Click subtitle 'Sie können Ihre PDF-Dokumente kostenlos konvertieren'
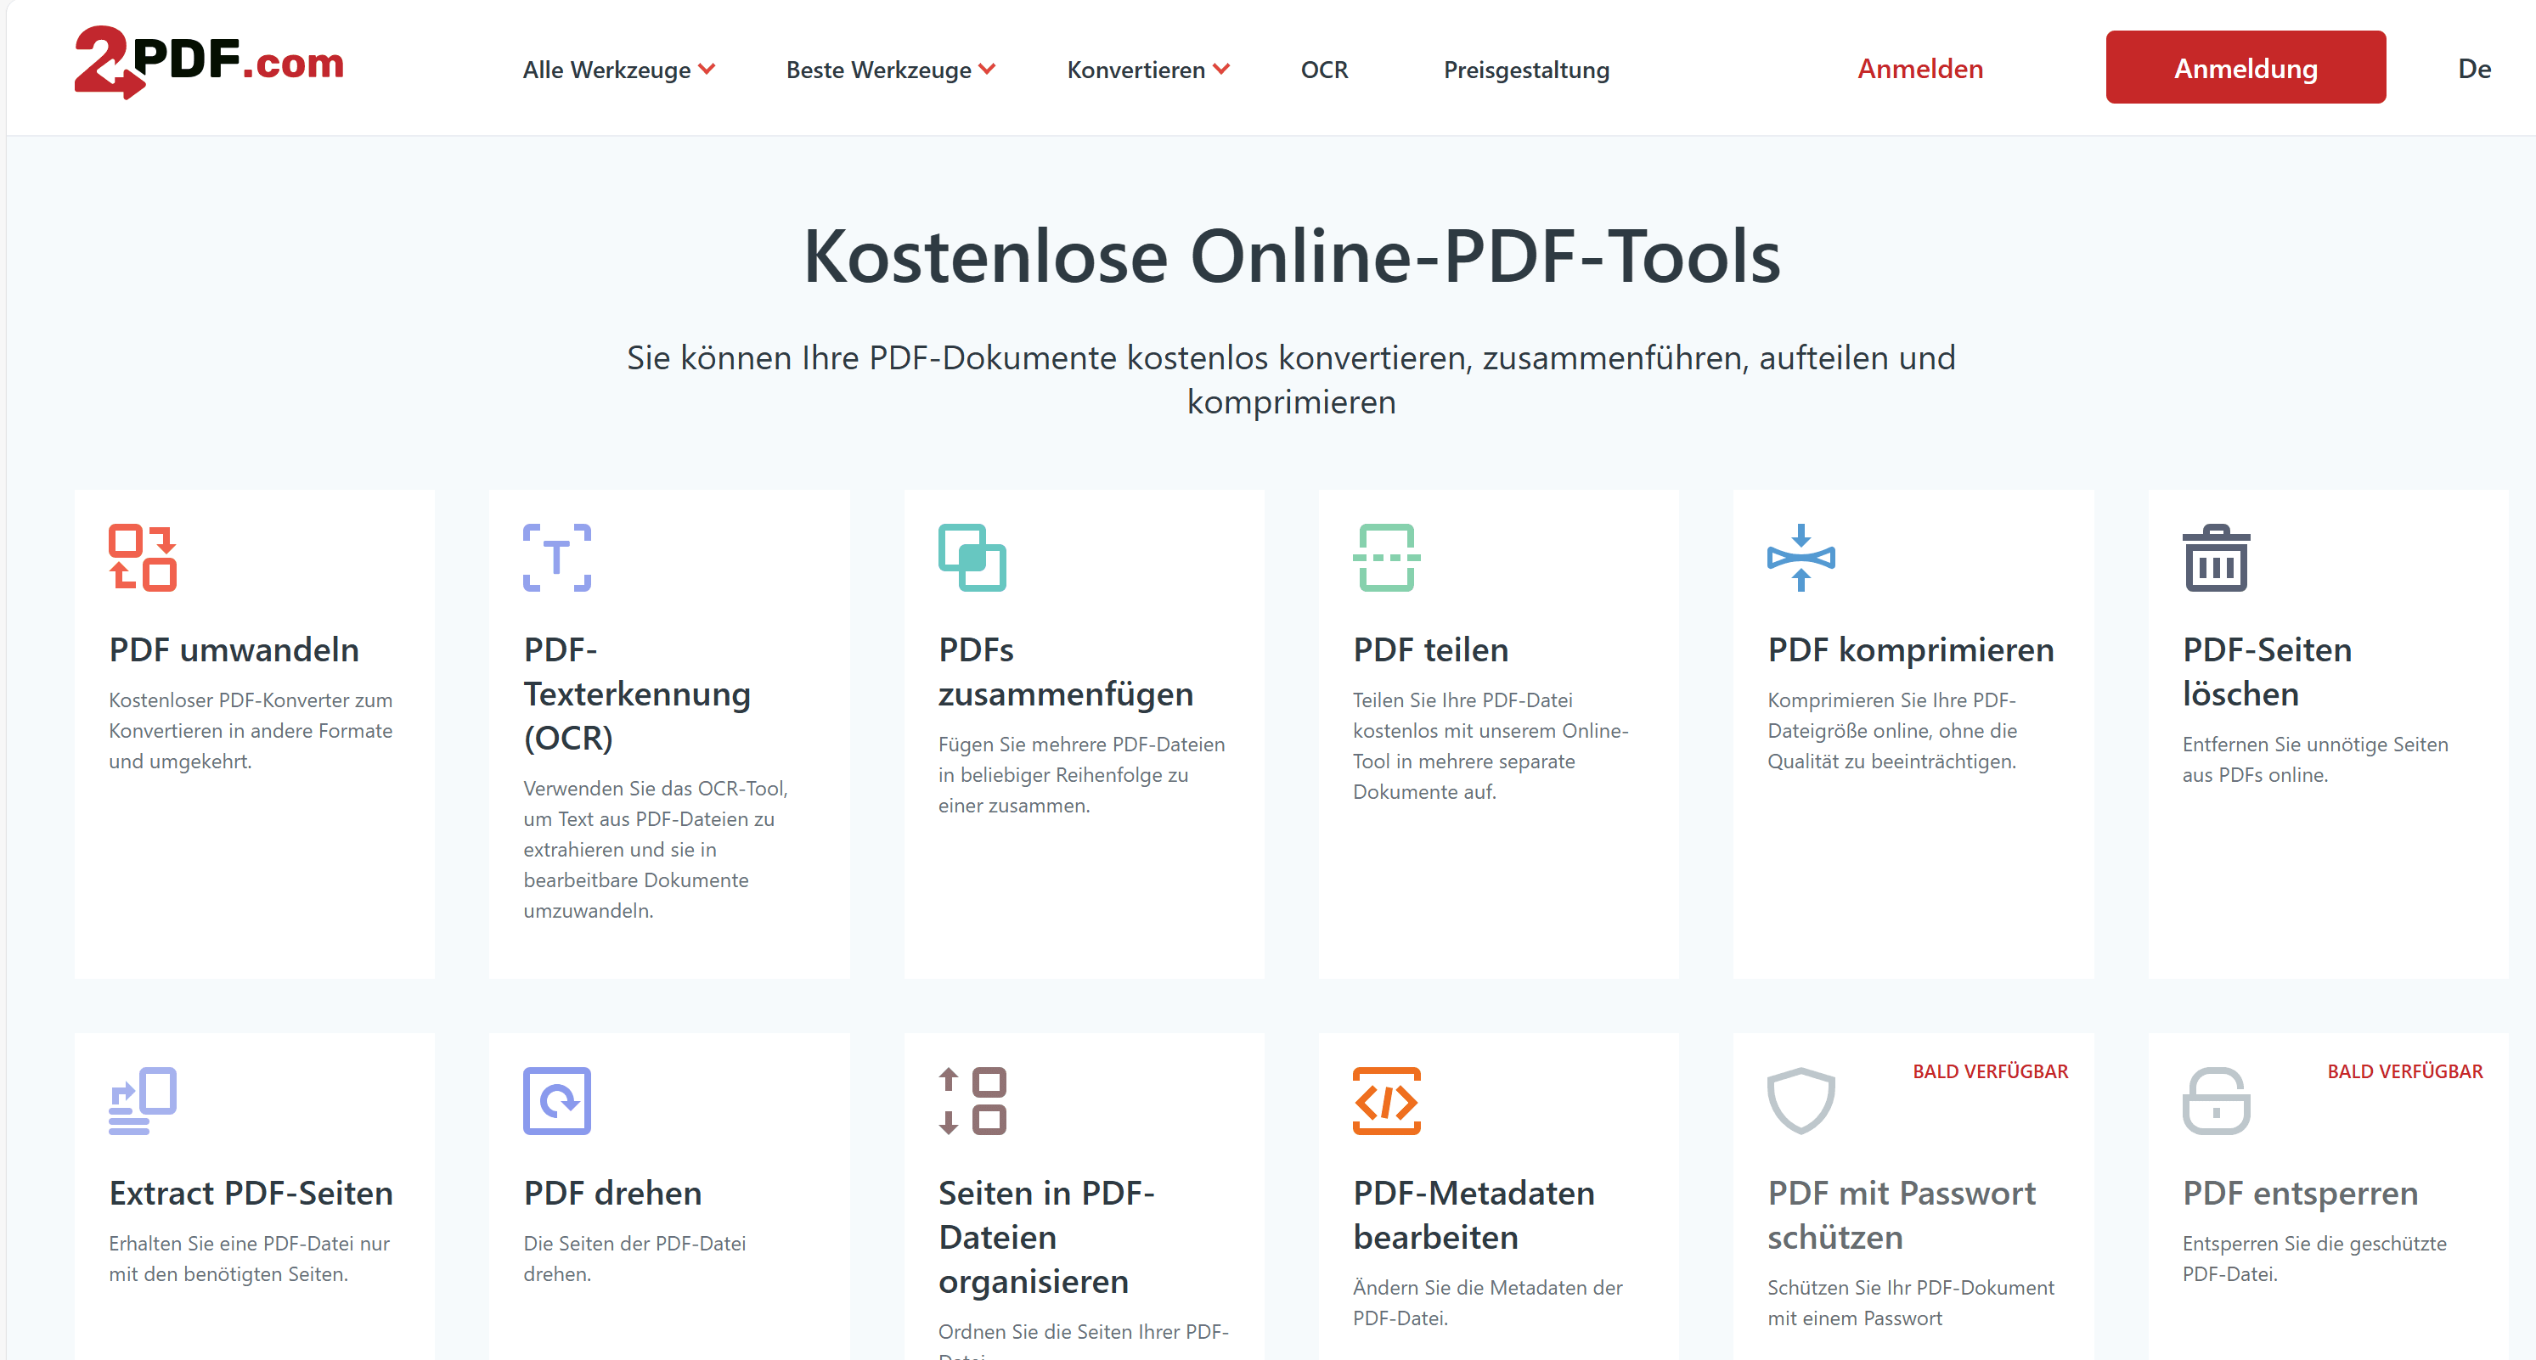Screen dimensions: 2536x1360 1292,379
